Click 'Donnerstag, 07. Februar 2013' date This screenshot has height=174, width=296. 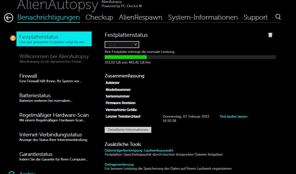pyautogui.click(x=186, y=116)
